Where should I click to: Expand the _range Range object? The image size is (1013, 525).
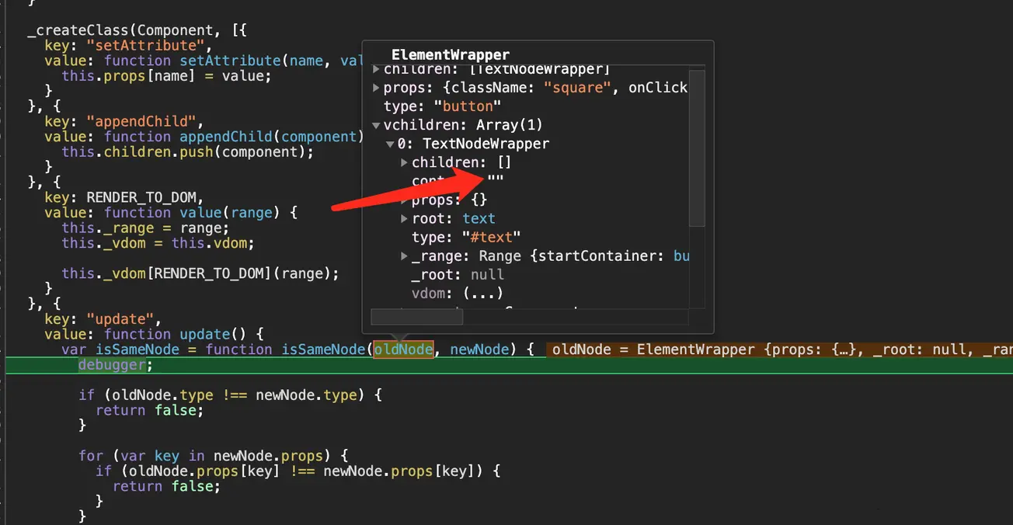point(404,256)
